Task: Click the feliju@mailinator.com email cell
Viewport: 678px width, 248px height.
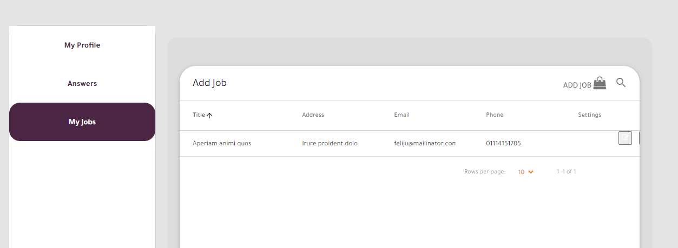Action: [425, 144]
